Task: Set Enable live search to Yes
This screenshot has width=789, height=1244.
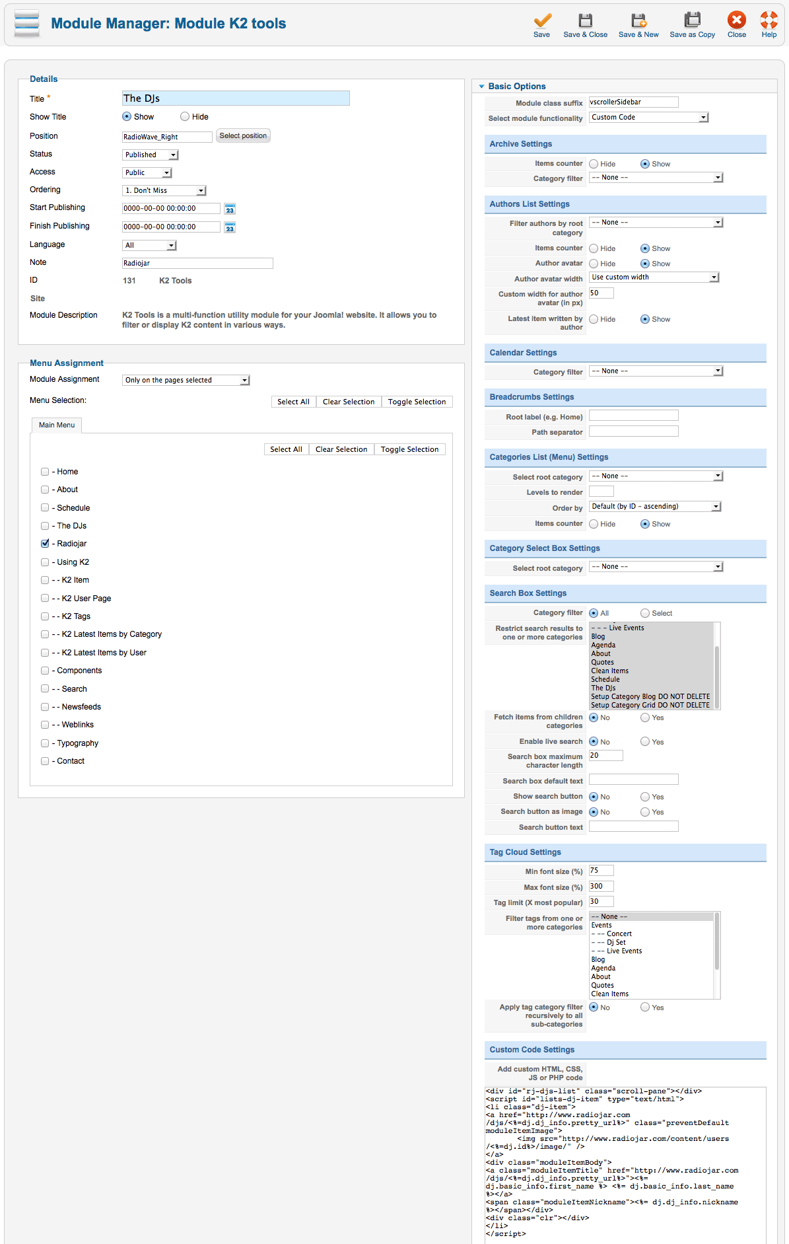Action: coord(645,742)
